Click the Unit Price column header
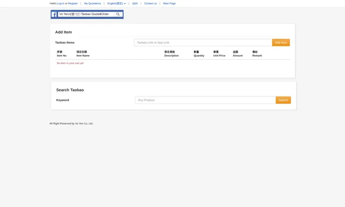Viewport: 345px width, 207px height. [x=219, y=54]
